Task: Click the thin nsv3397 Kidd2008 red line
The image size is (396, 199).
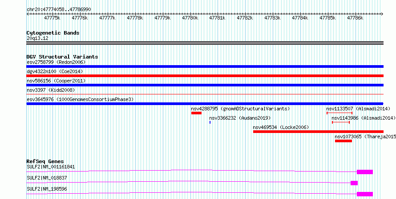Action: pyautogui.click(x=205, y=94)
